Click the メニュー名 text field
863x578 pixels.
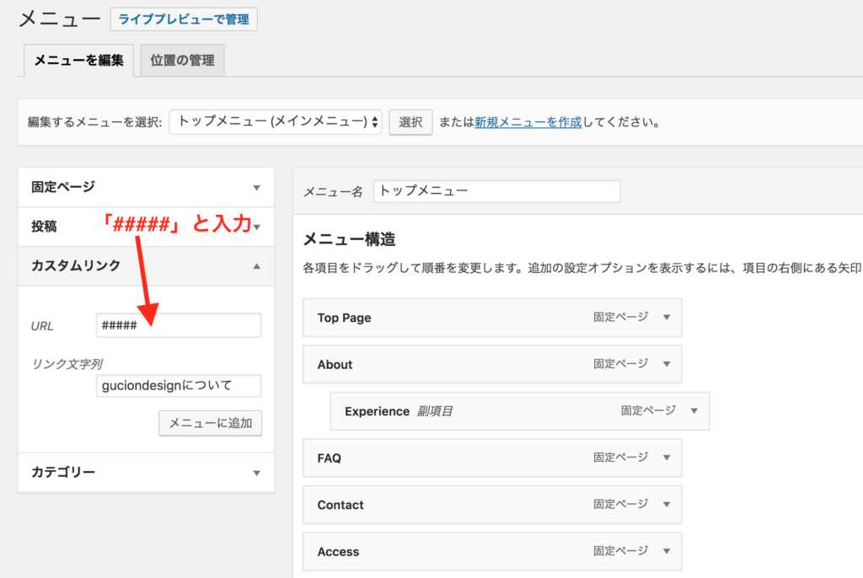496,191
